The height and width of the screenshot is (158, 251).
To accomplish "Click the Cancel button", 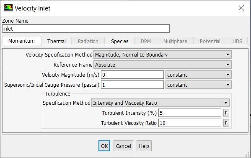I will point(124,146).
